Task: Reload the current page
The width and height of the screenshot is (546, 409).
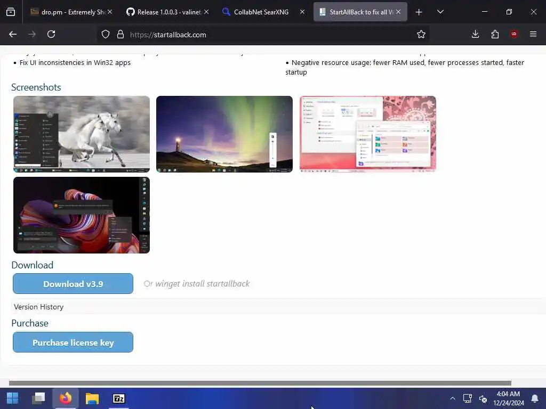Action: coord(51,34)
